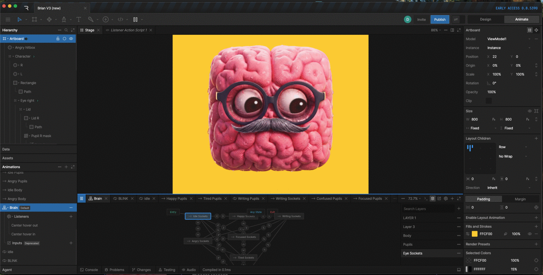The image size is (543, 275).
Task: Hide the FFCF00 fill with eye icon
Action: pos(529,234)
